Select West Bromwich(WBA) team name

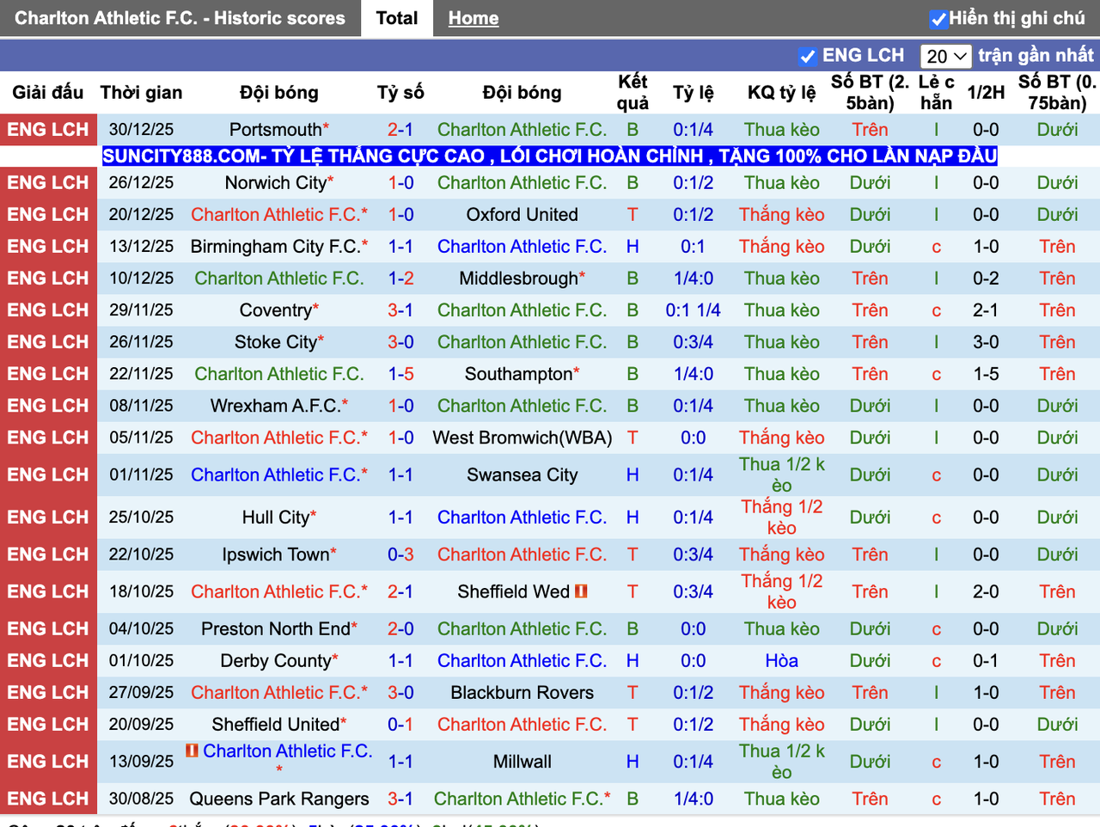pyautogui.click(x=522, y=438)
